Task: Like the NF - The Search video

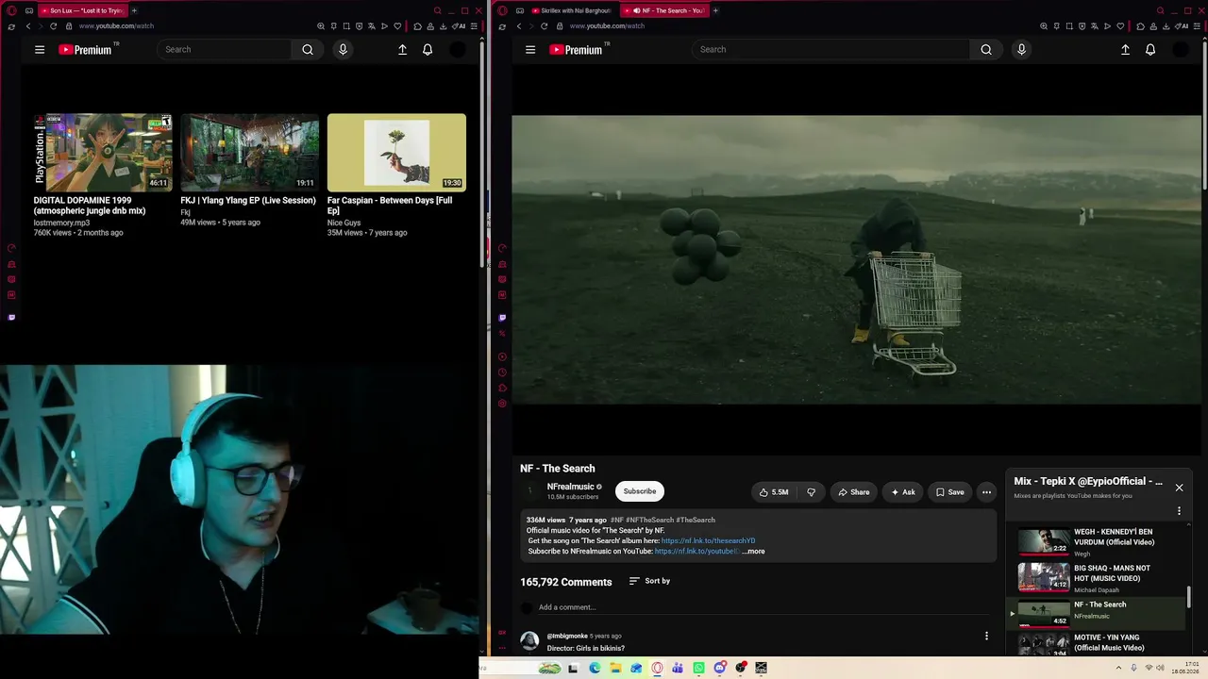Action: point(774,491)
